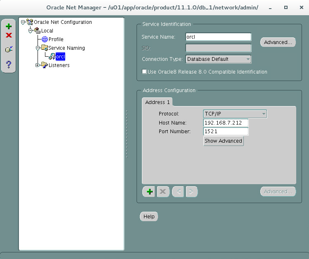The image size is (309, 259).
Task: Select Profile in the tree
Action: 56,39
